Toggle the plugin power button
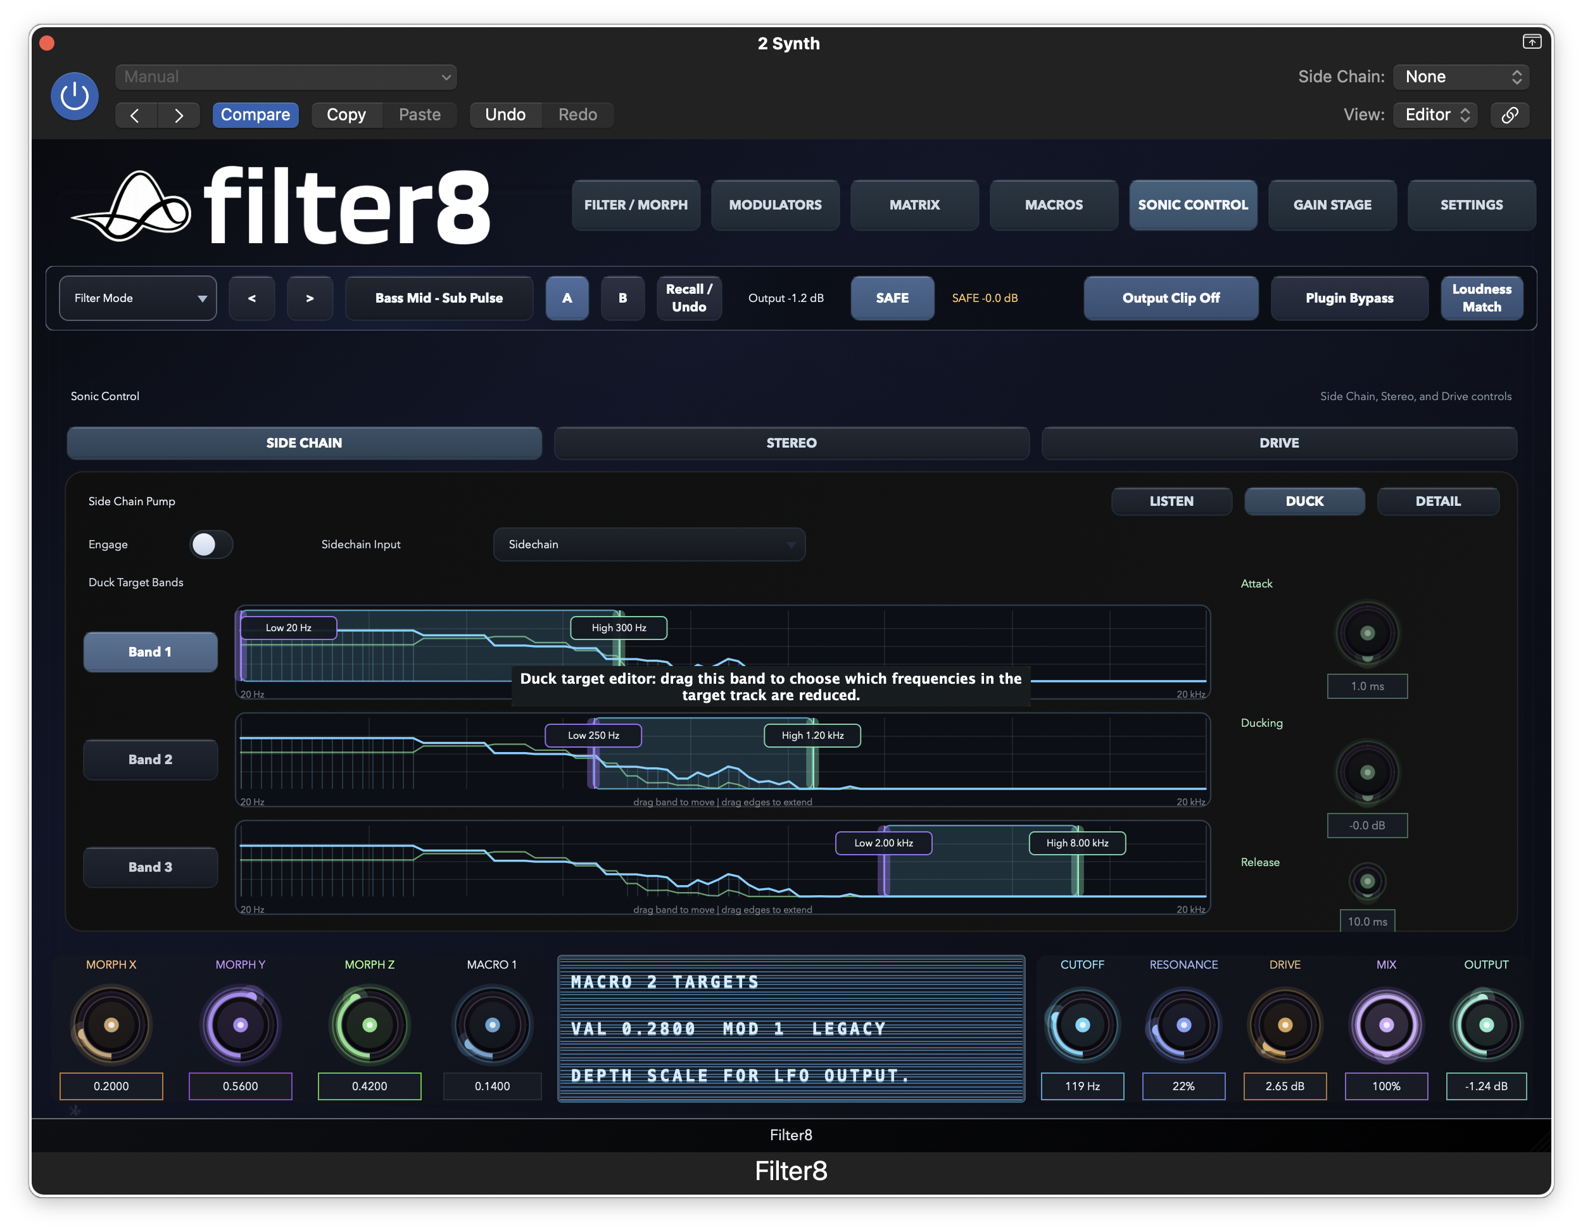Viewport: 1583px width, 1232px height. click(x=75, y=96)
